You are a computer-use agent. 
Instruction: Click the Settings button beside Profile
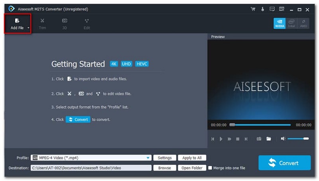point(165,158)
